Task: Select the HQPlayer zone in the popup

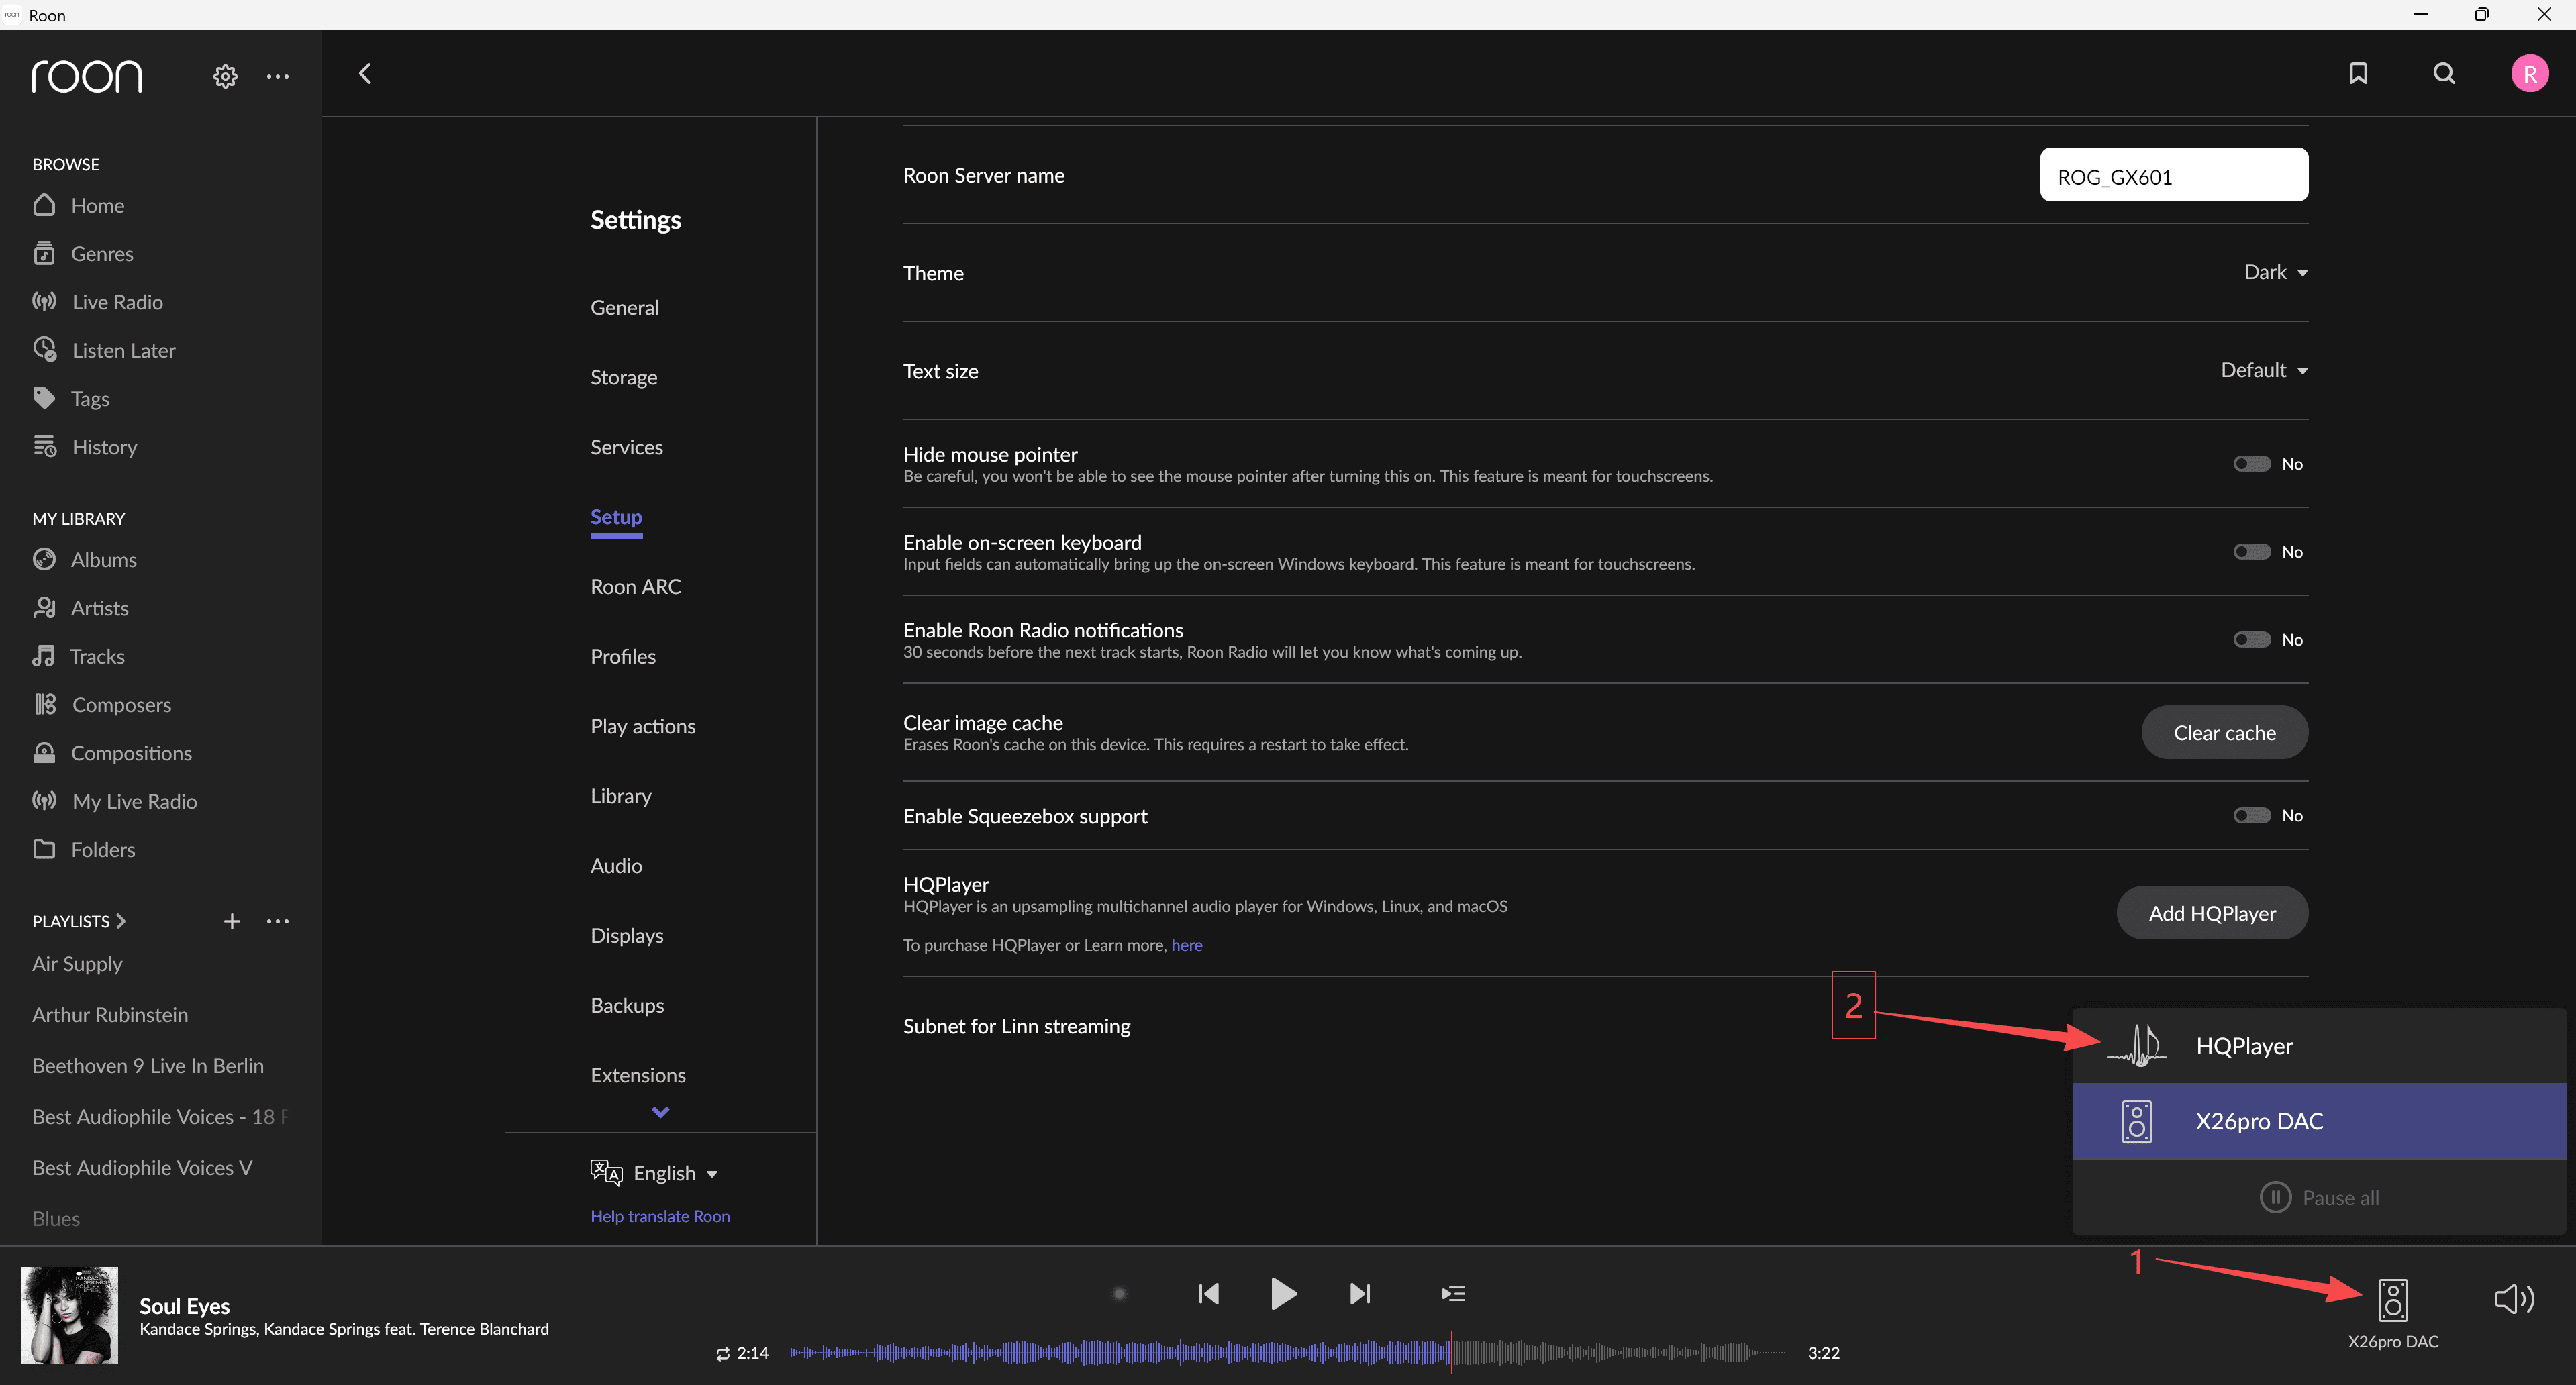Action: click(x=2319, y=1045)
